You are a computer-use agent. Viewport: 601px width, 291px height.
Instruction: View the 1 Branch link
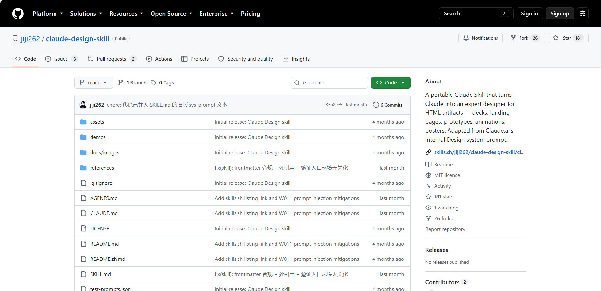(x=132, y=83)
